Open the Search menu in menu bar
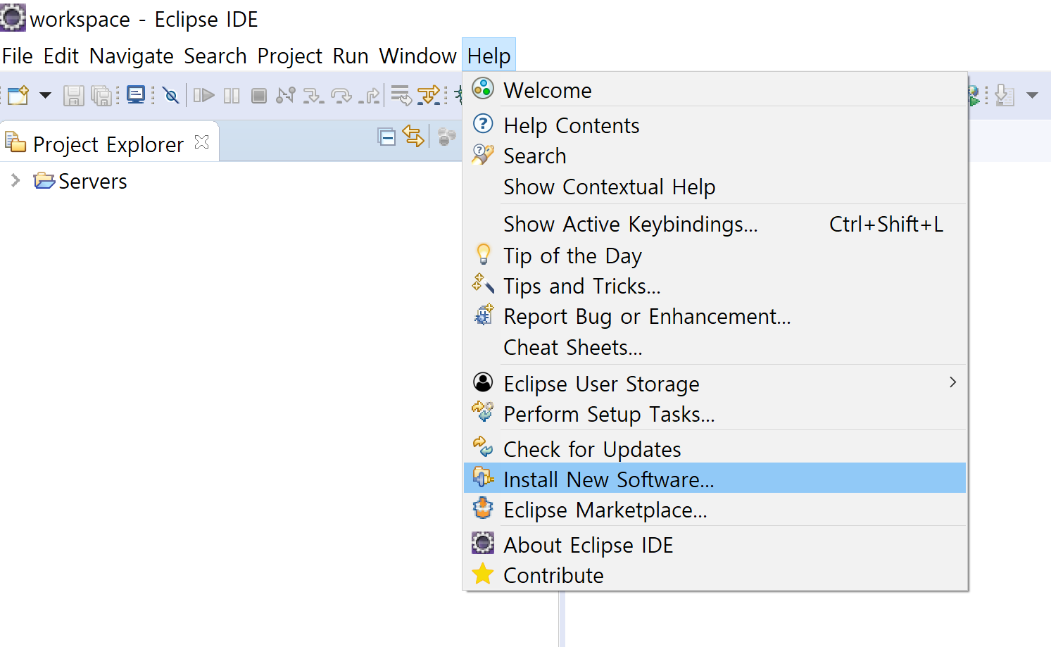The image size is (1051, 647). tap(215, 56)
